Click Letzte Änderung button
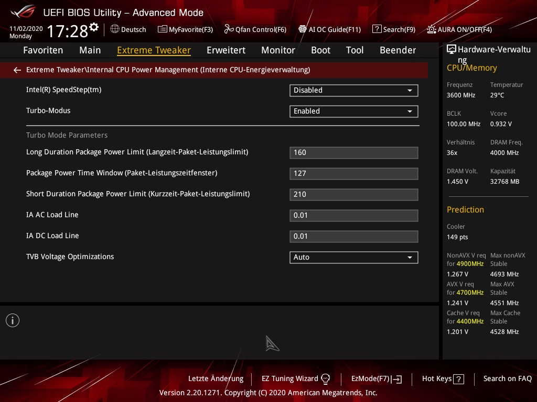The image size is (537, 402). click(216, 379)
